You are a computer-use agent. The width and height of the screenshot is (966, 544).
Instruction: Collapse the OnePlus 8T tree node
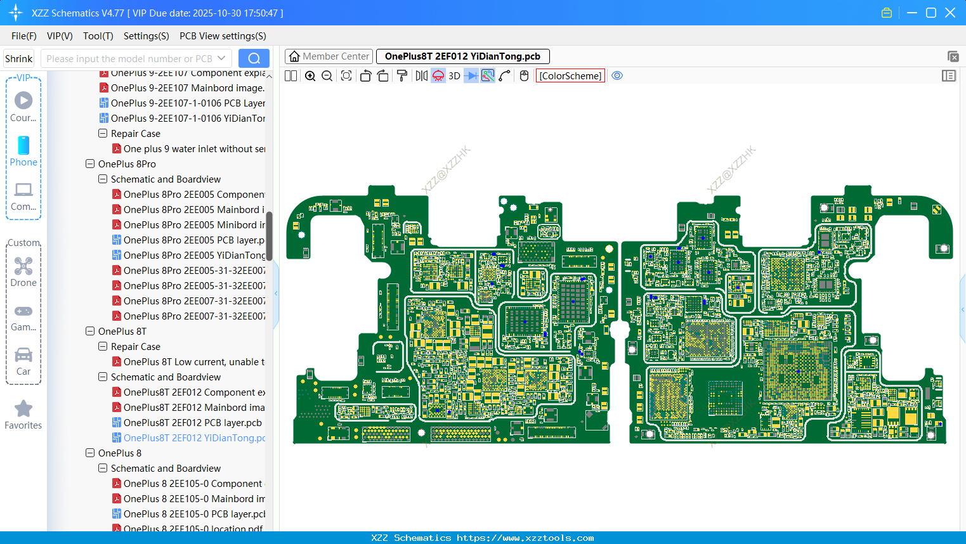click(90, 331)
